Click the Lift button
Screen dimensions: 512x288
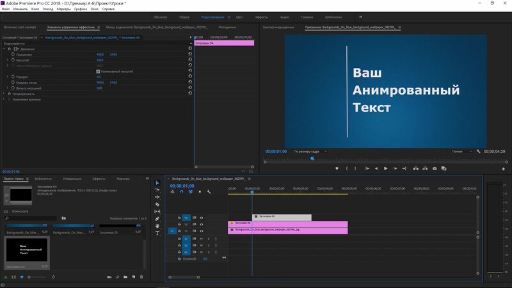click(x=416, y=168)
